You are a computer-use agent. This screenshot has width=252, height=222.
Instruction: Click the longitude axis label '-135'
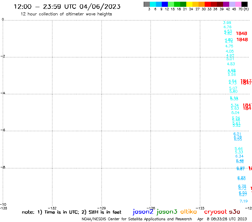pyautogui.click(x=3, y=208)
